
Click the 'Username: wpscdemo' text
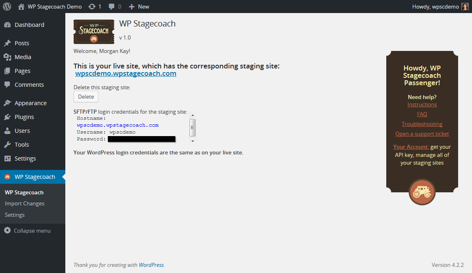coord(106,132)
